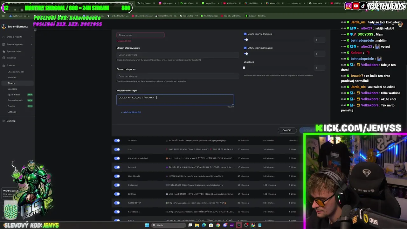Viewport: 407px width, 229px height.
Task: Open Notepad from taskbar
Action: [260, 225]
